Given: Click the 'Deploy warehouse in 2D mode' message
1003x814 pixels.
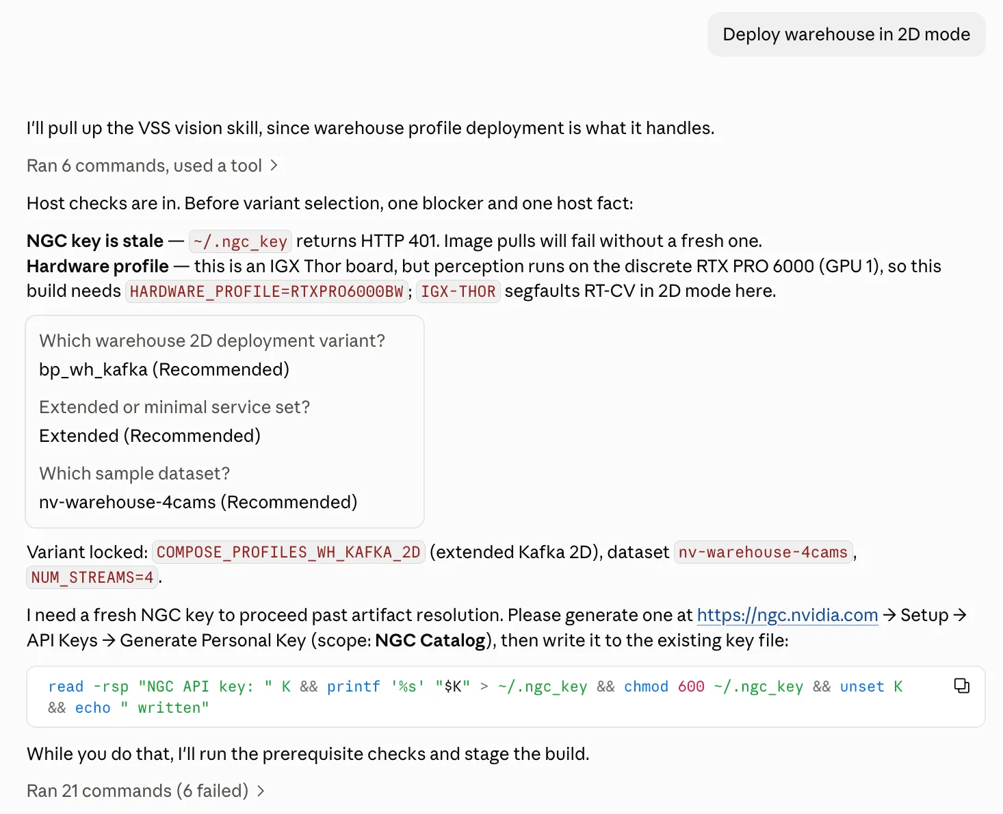Looking at the screenshot, I should tap(846, 34).
